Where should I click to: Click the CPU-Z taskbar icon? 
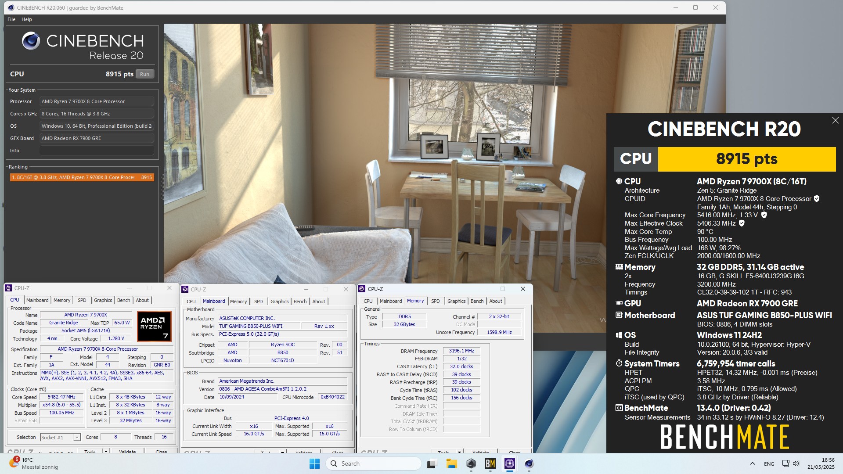tap(509, 463)
